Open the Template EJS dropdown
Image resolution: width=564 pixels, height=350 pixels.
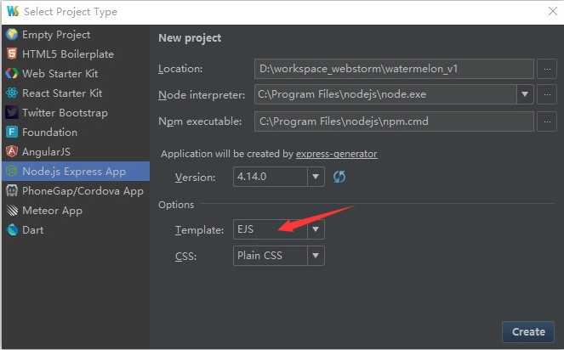316,229
